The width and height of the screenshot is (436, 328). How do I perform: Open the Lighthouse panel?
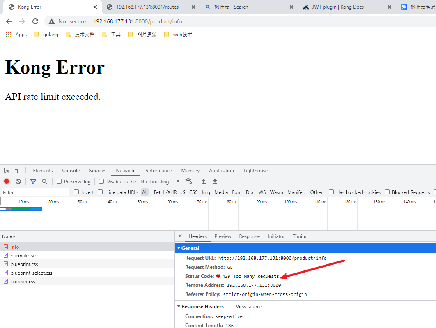point(255,171)
